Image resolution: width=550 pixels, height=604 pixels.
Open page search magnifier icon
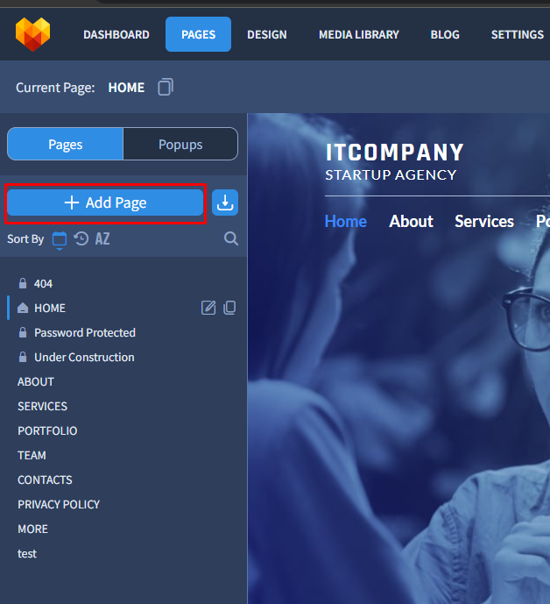tap(231, 238)
